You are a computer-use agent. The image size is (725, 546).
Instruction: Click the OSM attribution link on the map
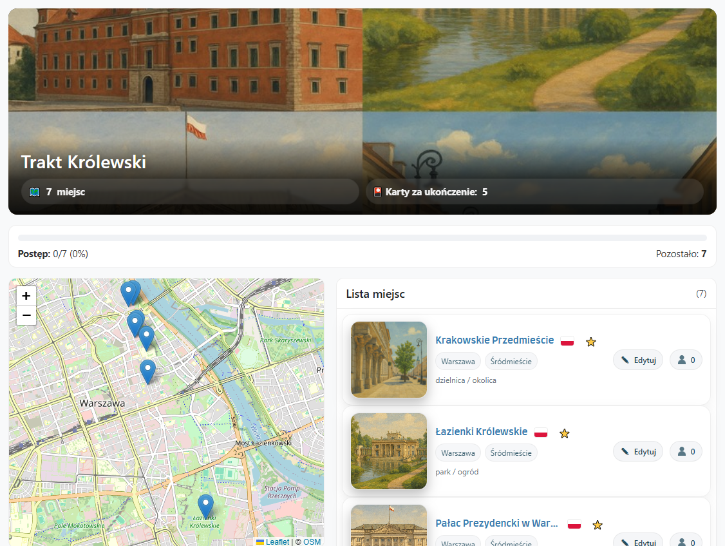(x=311, y=542)
